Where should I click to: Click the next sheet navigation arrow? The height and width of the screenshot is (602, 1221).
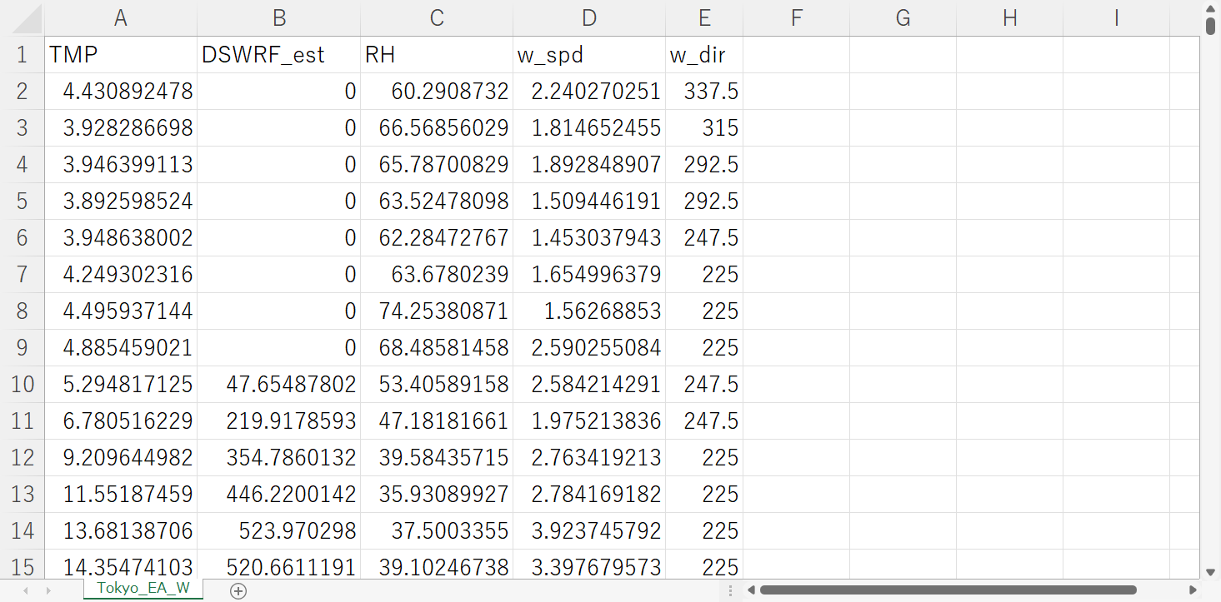coord(48,590)
